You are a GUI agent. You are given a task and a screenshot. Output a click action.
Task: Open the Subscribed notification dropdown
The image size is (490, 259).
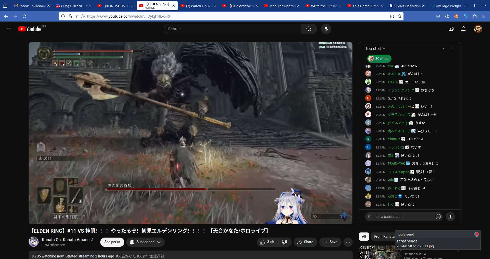coord(145,242)
